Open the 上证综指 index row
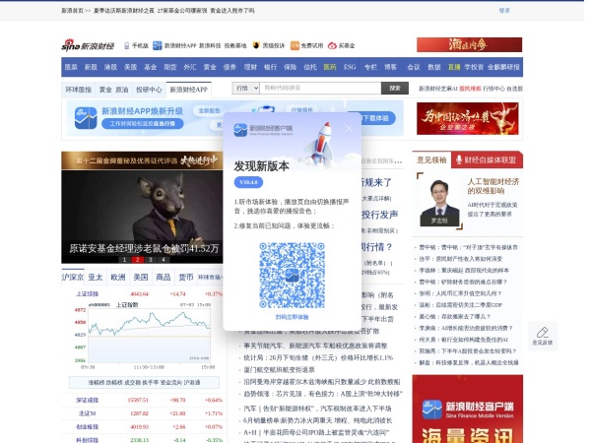 point(142,293)
